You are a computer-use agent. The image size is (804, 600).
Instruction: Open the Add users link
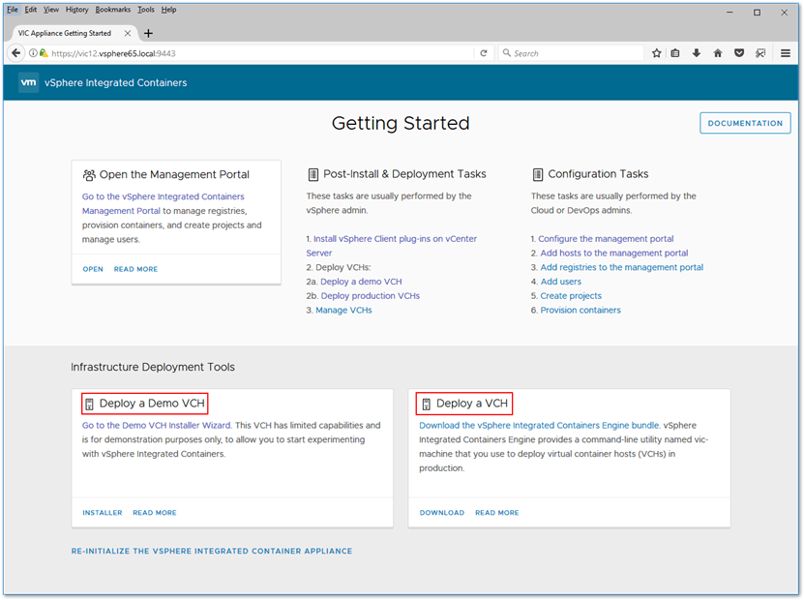coord(560,282)
